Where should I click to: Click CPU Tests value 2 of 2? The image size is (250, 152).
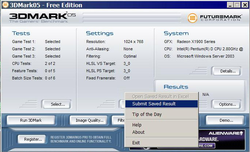click(50, 63)
